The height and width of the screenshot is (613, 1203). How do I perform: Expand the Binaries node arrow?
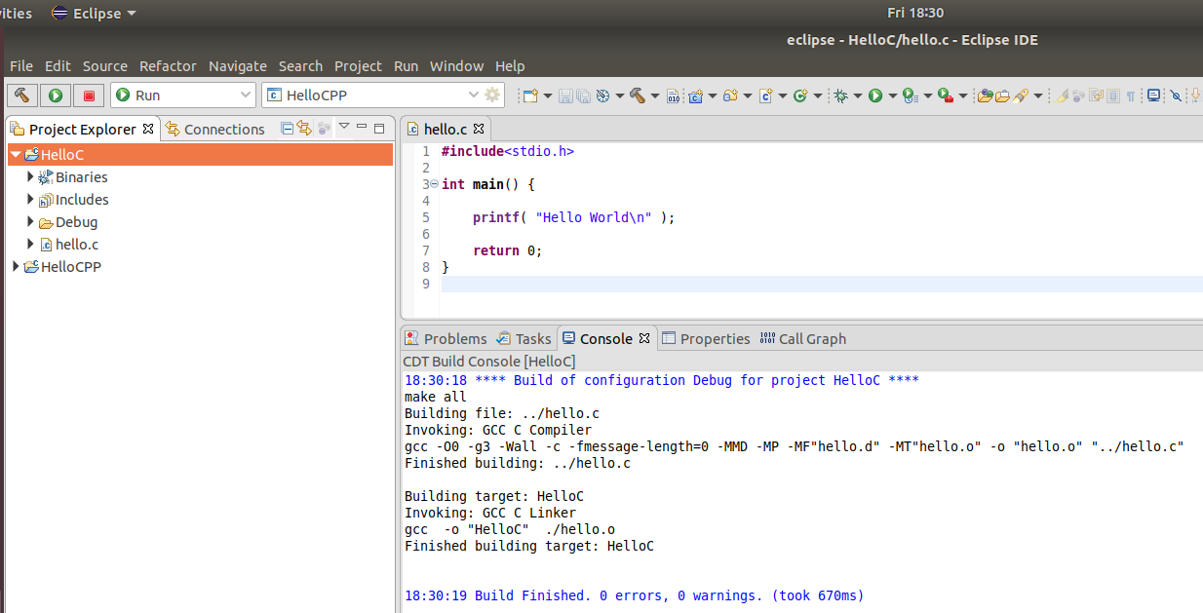point(31,176)
